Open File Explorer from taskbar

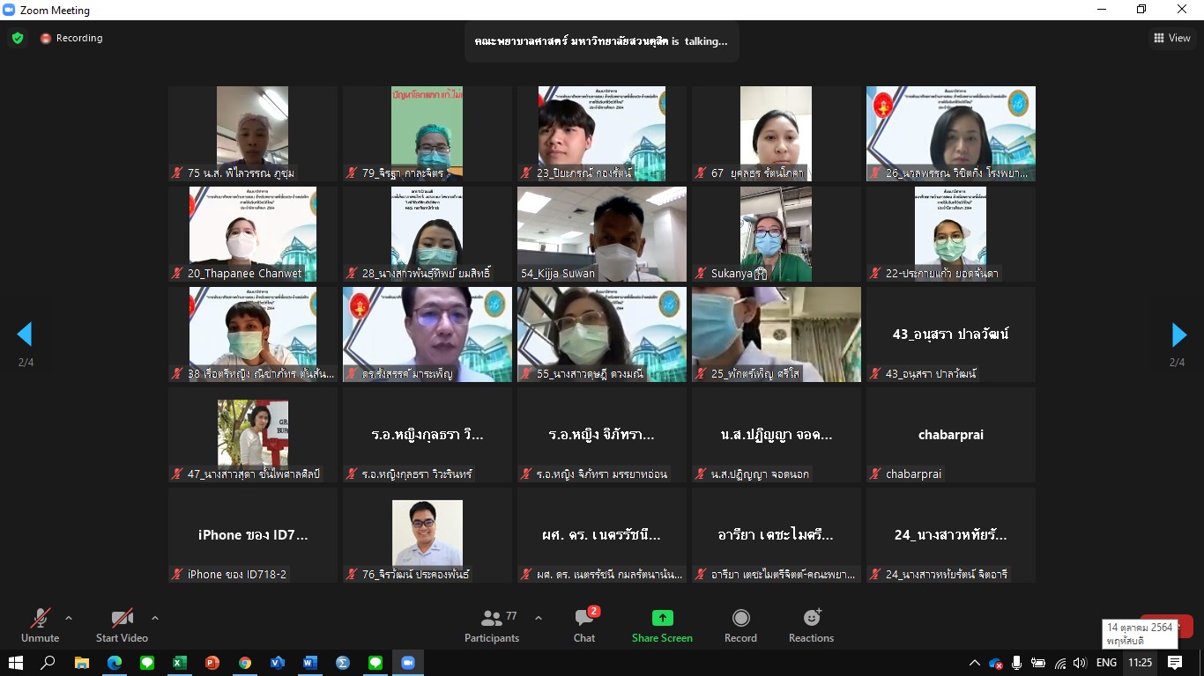[82, 663]
